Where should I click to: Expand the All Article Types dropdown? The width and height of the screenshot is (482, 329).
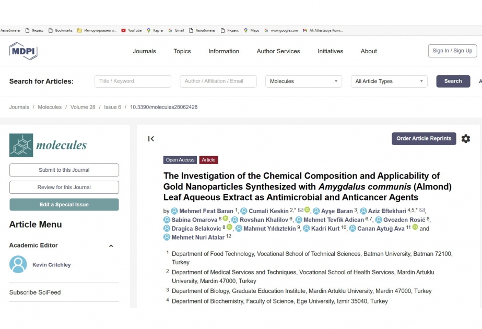pyautogui.click(x=389, y=81)
